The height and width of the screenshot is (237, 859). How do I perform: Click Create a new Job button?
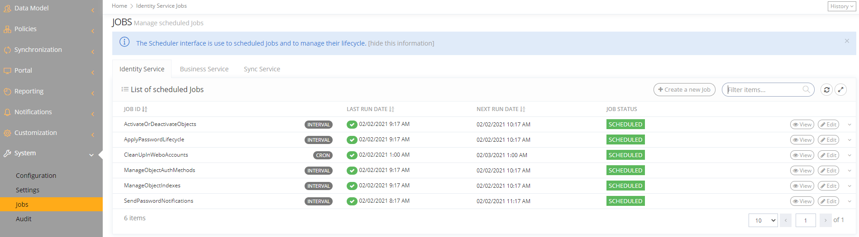pyautogui.click(x=684, y=90)
